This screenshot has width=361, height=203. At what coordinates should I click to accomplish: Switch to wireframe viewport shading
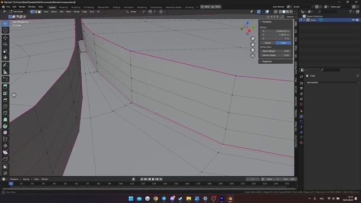(x=280, y=12)
